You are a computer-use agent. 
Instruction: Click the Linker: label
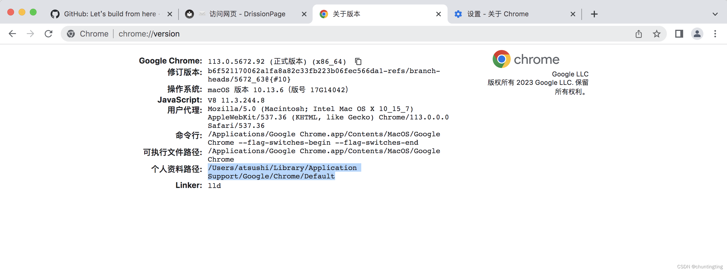point(189,185)
